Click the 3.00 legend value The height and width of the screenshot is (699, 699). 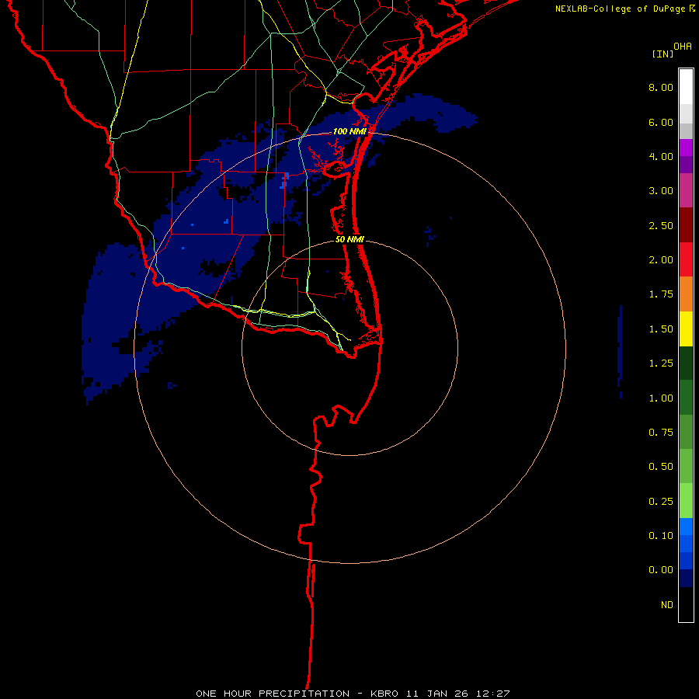(661, 191)
